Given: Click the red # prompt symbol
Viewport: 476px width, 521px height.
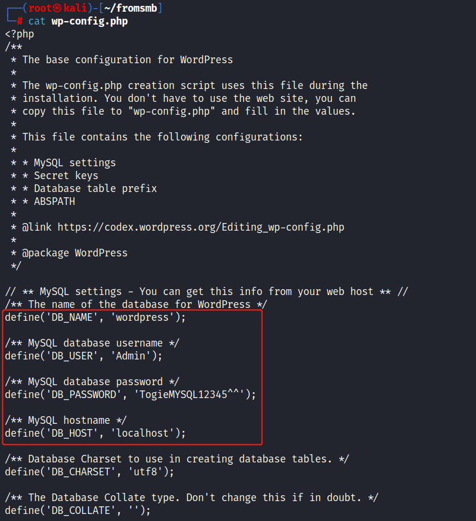Looking at the screenshot, I should coord(19,21).
